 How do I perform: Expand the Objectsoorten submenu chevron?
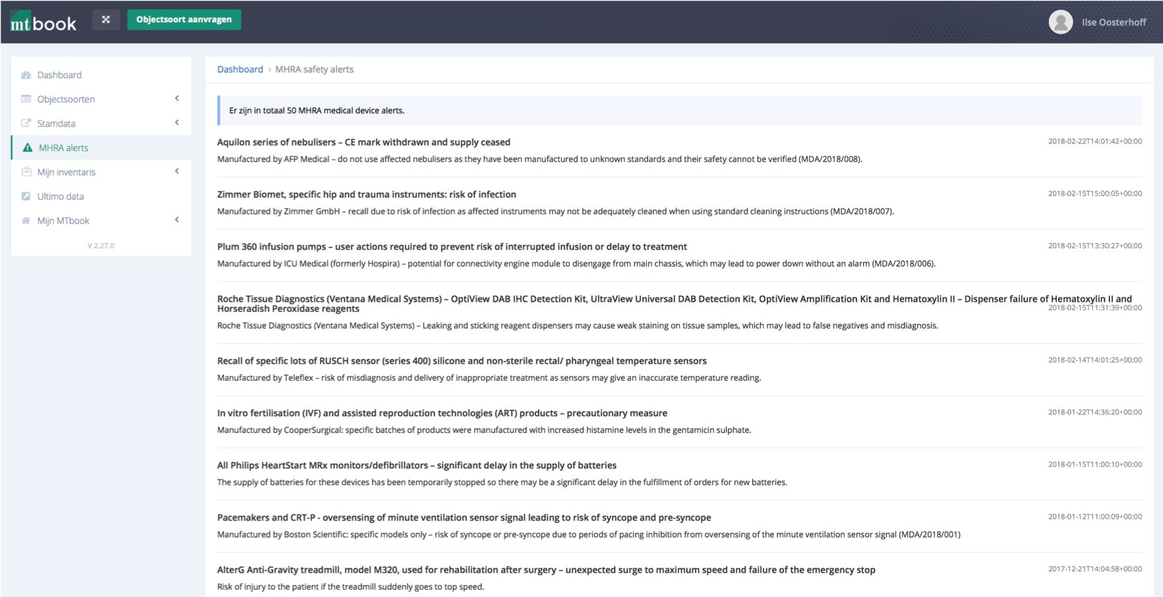point(177,98)
